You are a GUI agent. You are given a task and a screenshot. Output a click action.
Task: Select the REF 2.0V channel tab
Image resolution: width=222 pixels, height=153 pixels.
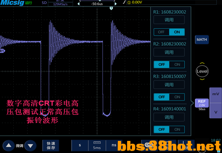pos(202,103)
